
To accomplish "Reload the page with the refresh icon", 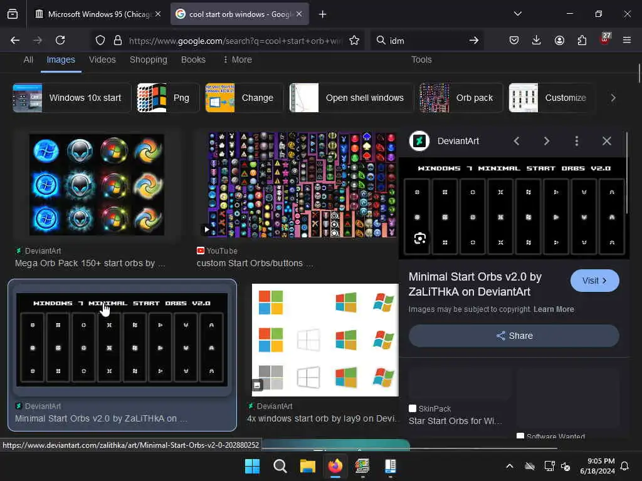I will (x=60, y=40).
